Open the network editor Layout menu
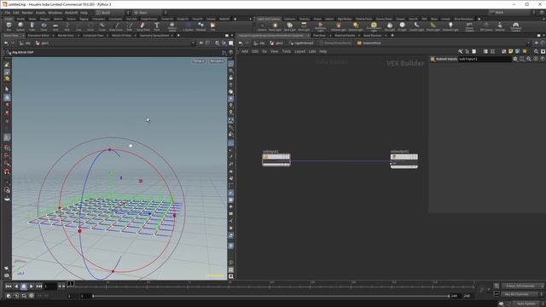Viewport: 546px width, 307px height. [x=299, y=51]
